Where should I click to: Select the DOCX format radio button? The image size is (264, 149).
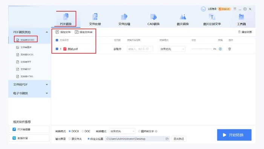tap(70, 131)
